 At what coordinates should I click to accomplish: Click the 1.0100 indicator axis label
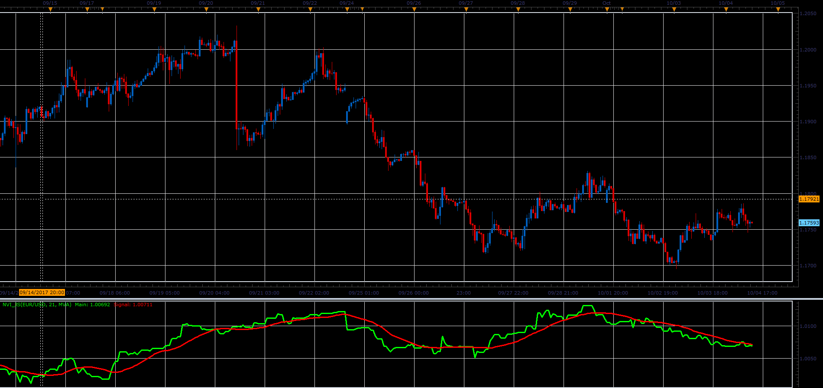pyautogui.click(x=808, y=326)
